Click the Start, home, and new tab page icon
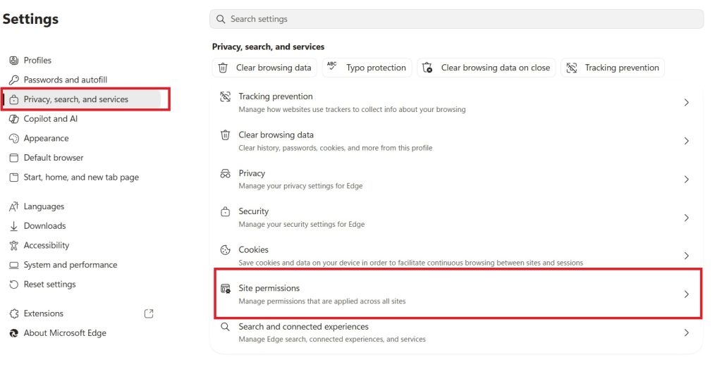 (x=14, y=177)
